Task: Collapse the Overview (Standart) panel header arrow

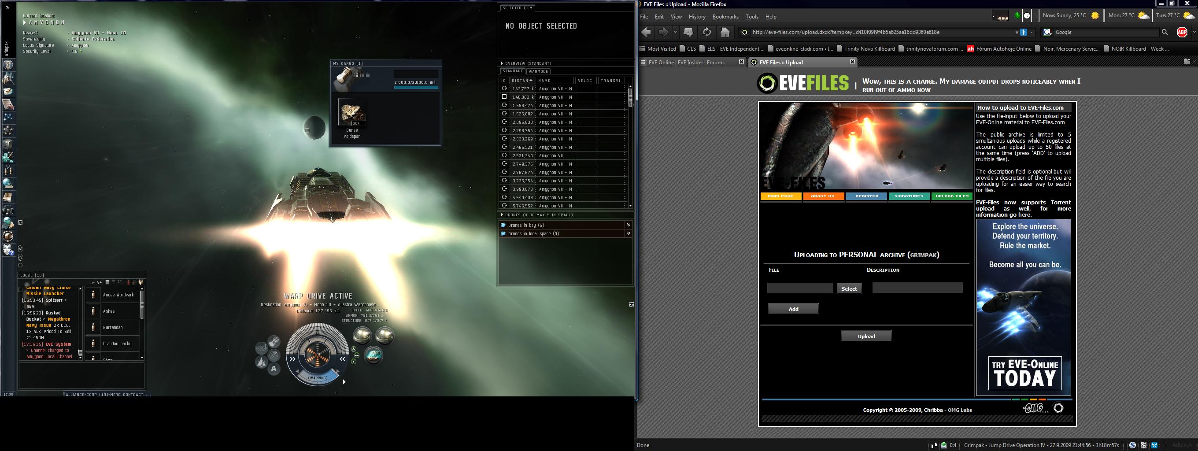Action: click(502, 63)
